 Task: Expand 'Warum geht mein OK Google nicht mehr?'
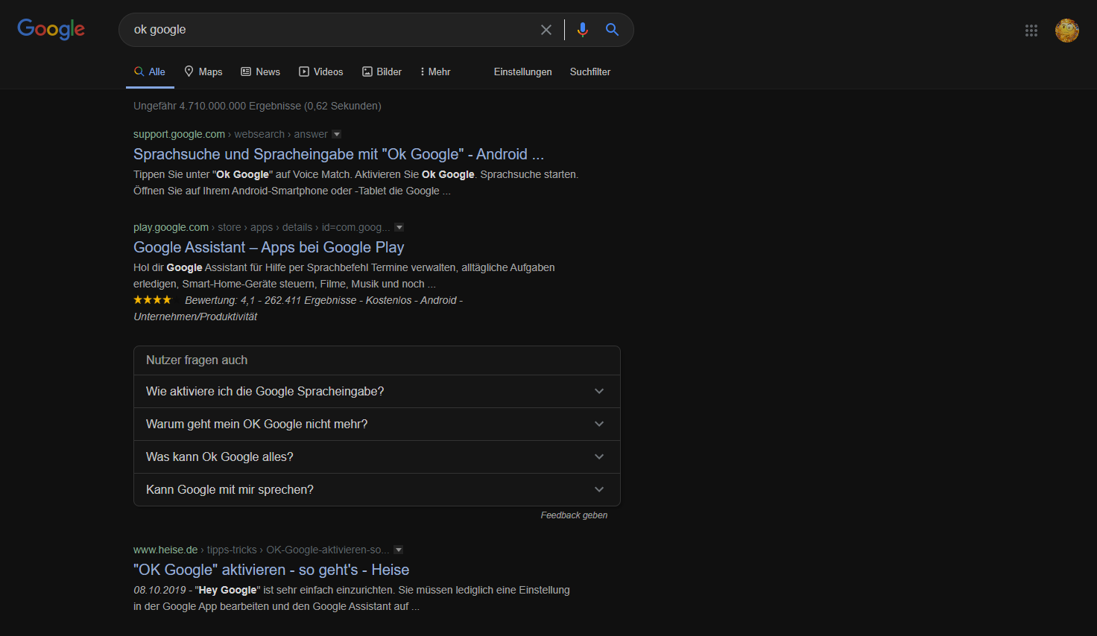[377, 424]
